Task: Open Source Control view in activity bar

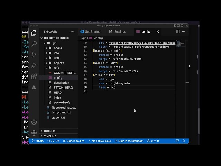Action: 34,55
